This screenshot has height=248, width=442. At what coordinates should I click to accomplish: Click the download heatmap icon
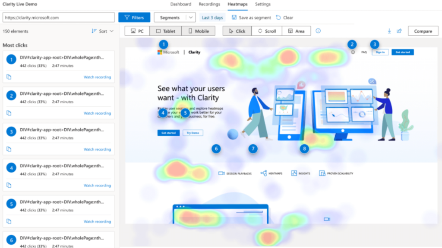[x=389, y=31]
